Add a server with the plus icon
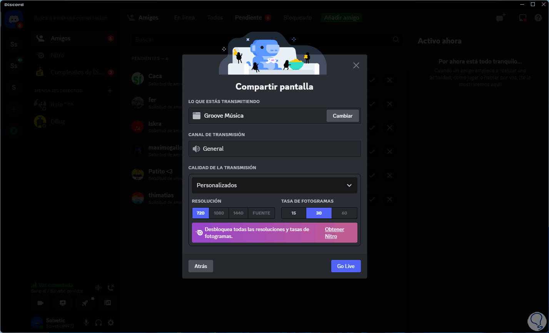 pyautogui.click(x=14, y=109)
